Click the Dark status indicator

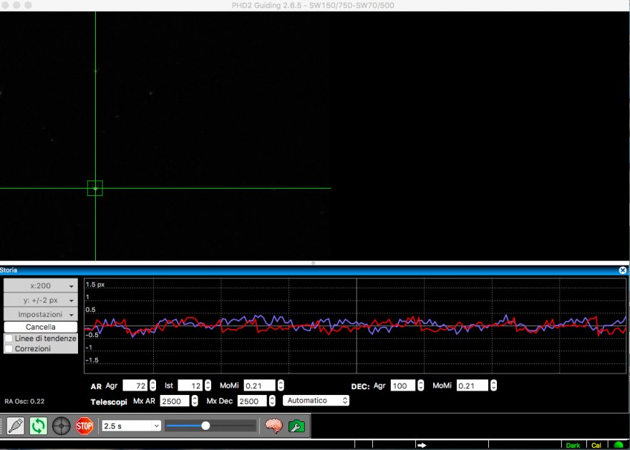[573, 445]
